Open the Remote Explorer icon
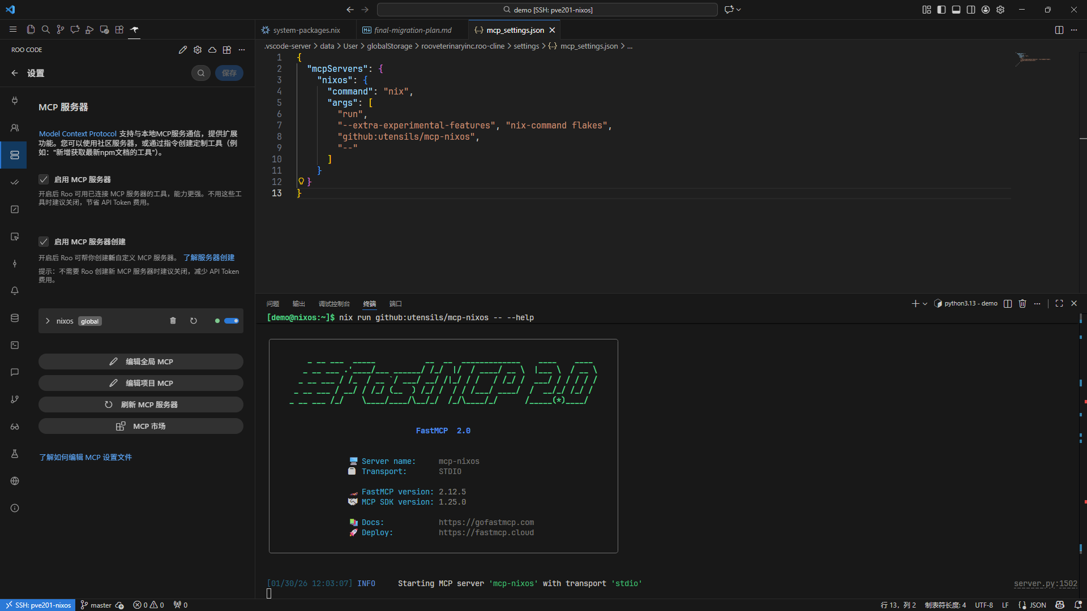Viewport: 1087px width, 611px height. pyautogui.click(x=104, y=29)
